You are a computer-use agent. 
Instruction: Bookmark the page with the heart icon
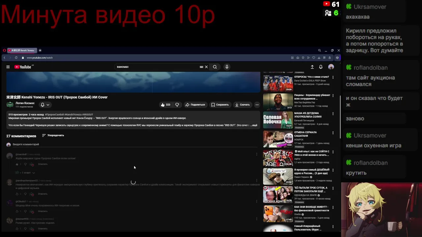pyautogui.click(x=314, y=58)
